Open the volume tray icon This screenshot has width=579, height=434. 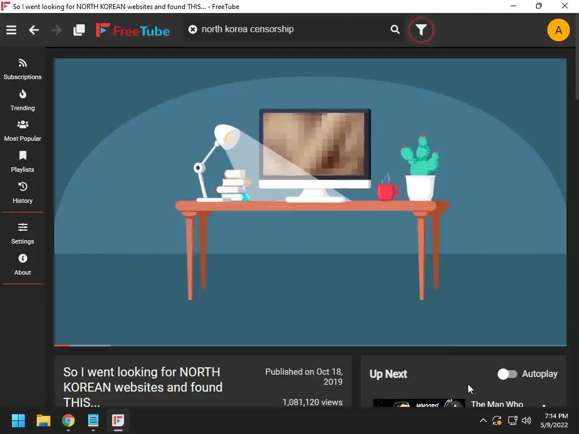526,420
